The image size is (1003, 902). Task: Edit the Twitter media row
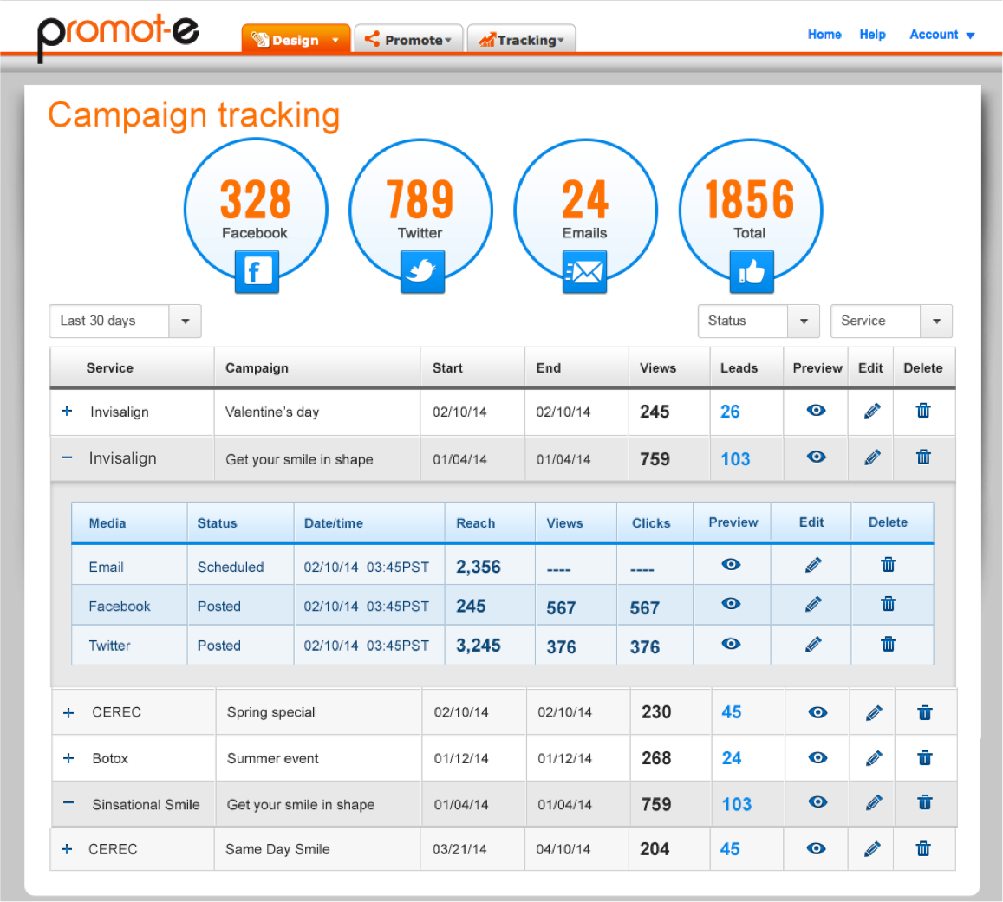pos(812,645)
